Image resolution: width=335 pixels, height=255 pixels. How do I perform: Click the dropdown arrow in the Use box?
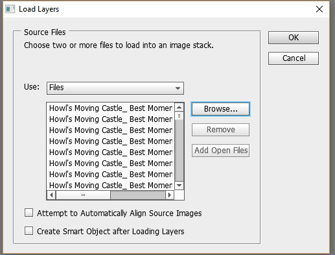point(178,88)
